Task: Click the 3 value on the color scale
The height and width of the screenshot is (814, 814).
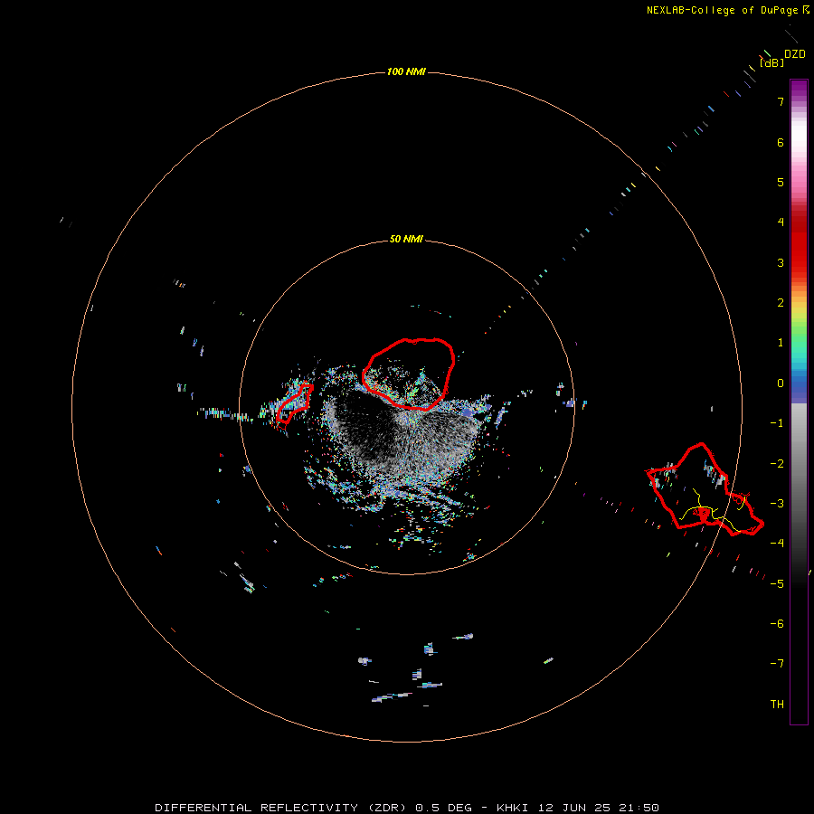Action: pyautogui.click(x=781, y=262)
